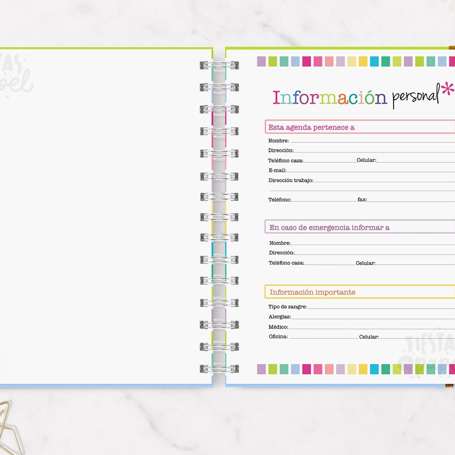Click the handwritten word "personal"
Viewport: 455px width, 455px height.
point(416,97)
